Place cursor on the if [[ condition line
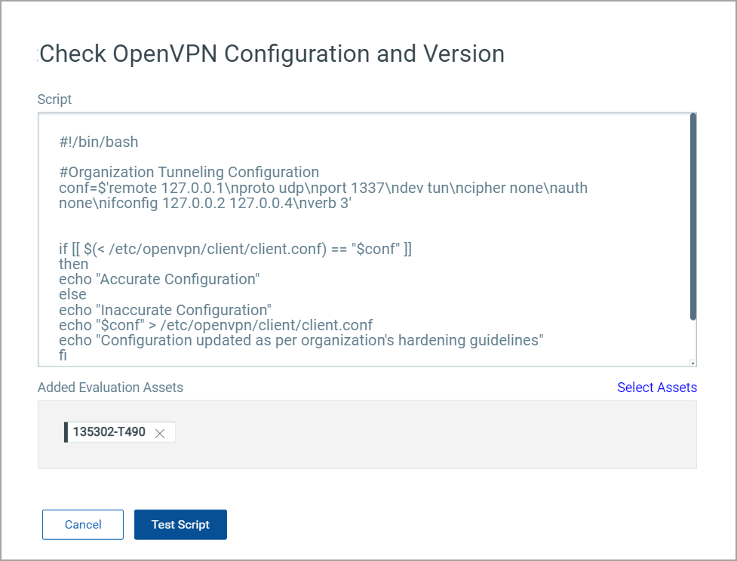 click(235, 249)
